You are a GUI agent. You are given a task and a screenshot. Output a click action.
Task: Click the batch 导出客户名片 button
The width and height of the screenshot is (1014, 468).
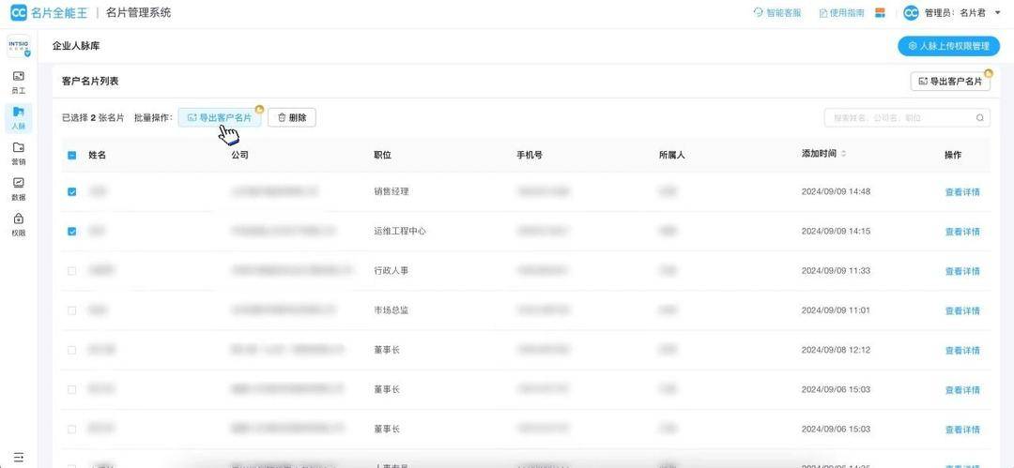pyautogui.click(x=220, y=117)
